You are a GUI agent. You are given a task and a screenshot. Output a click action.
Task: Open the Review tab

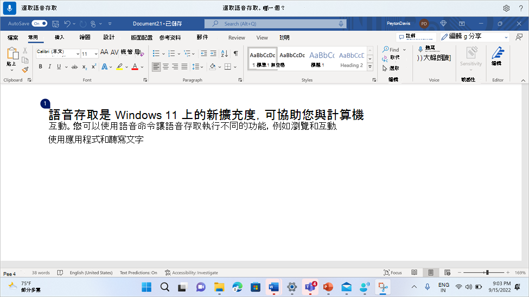(237, 38)
